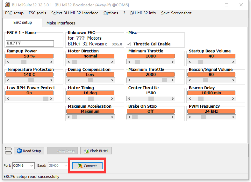The image size is (251, 182).
Task: Click the Motor Timing slider thumb
Action: pos(91,99)
